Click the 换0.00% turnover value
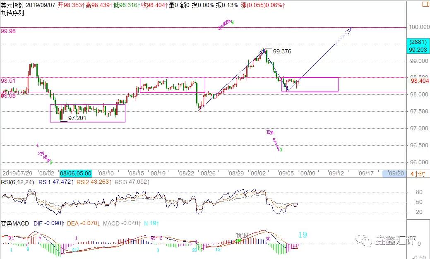This screenshot has width=430, height=259. click(203, 5)
